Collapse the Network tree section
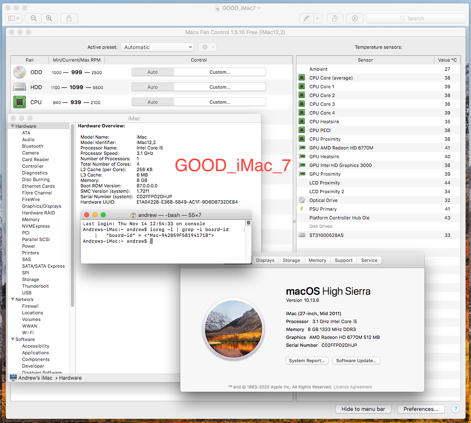The image size is (471, 423). pos(12,299)
